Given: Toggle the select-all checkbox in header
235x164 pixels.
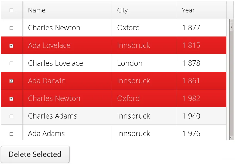Looking at the screenshot, I should [x=11, y=10].
